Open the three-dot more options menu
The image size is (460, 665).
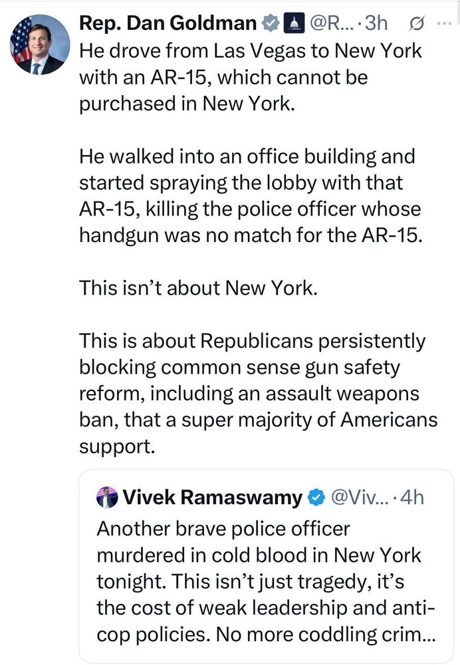(x=444, y=23)
